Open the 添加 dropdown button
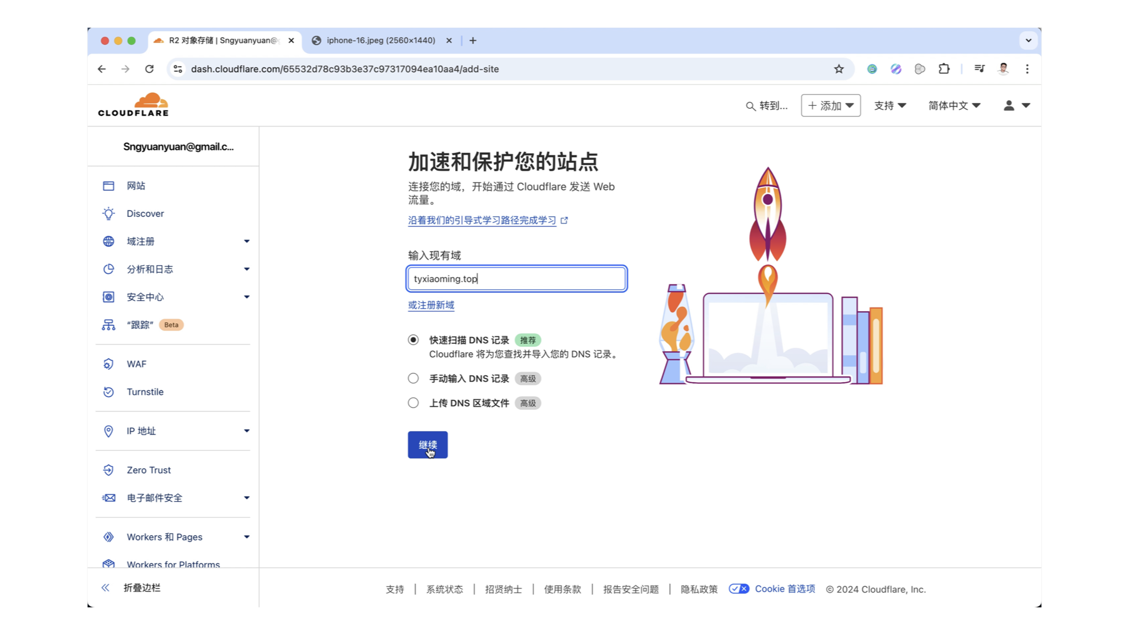The height and width of the screenshot is (635, 1129). click(830, 105)
